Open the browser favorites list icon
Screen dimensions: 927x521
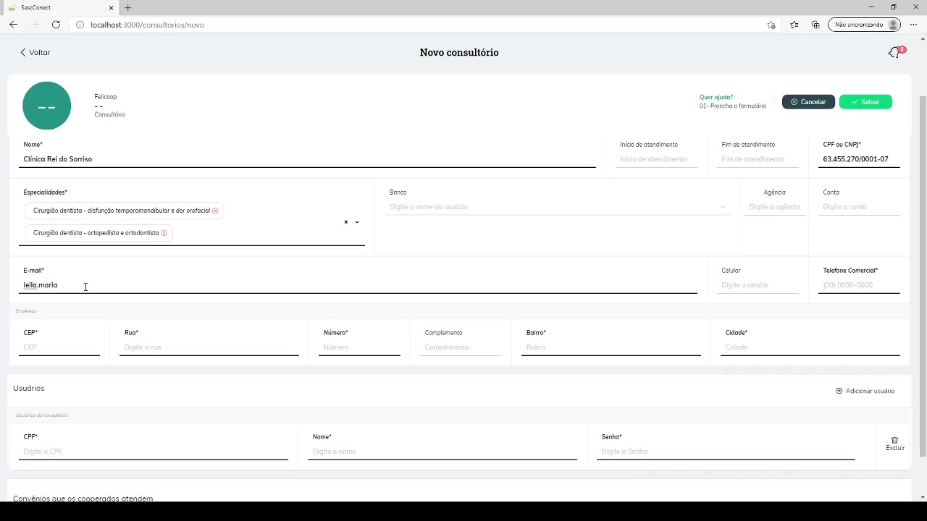click(794, 25)
